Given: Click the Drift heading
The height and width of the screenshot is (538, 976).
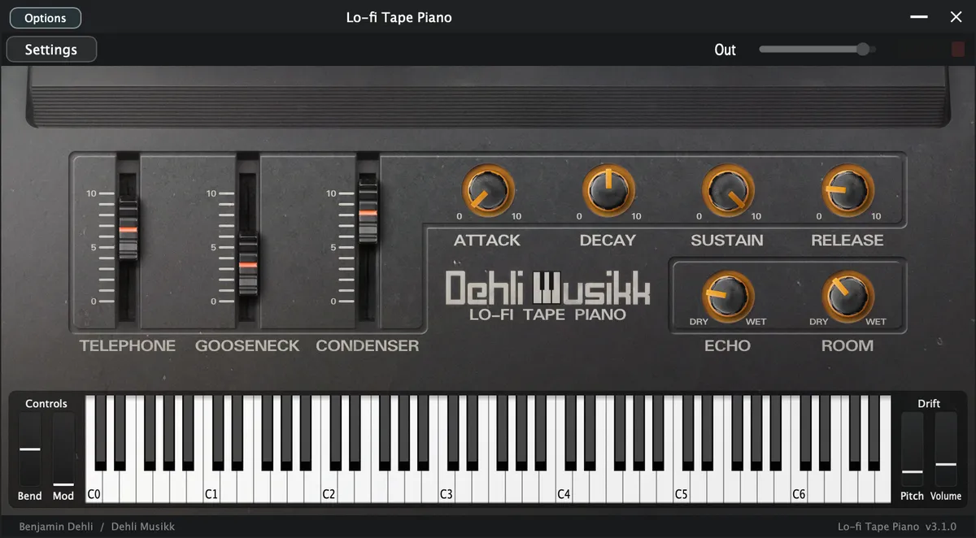Looking at the screenshot, I should point(929,403).
